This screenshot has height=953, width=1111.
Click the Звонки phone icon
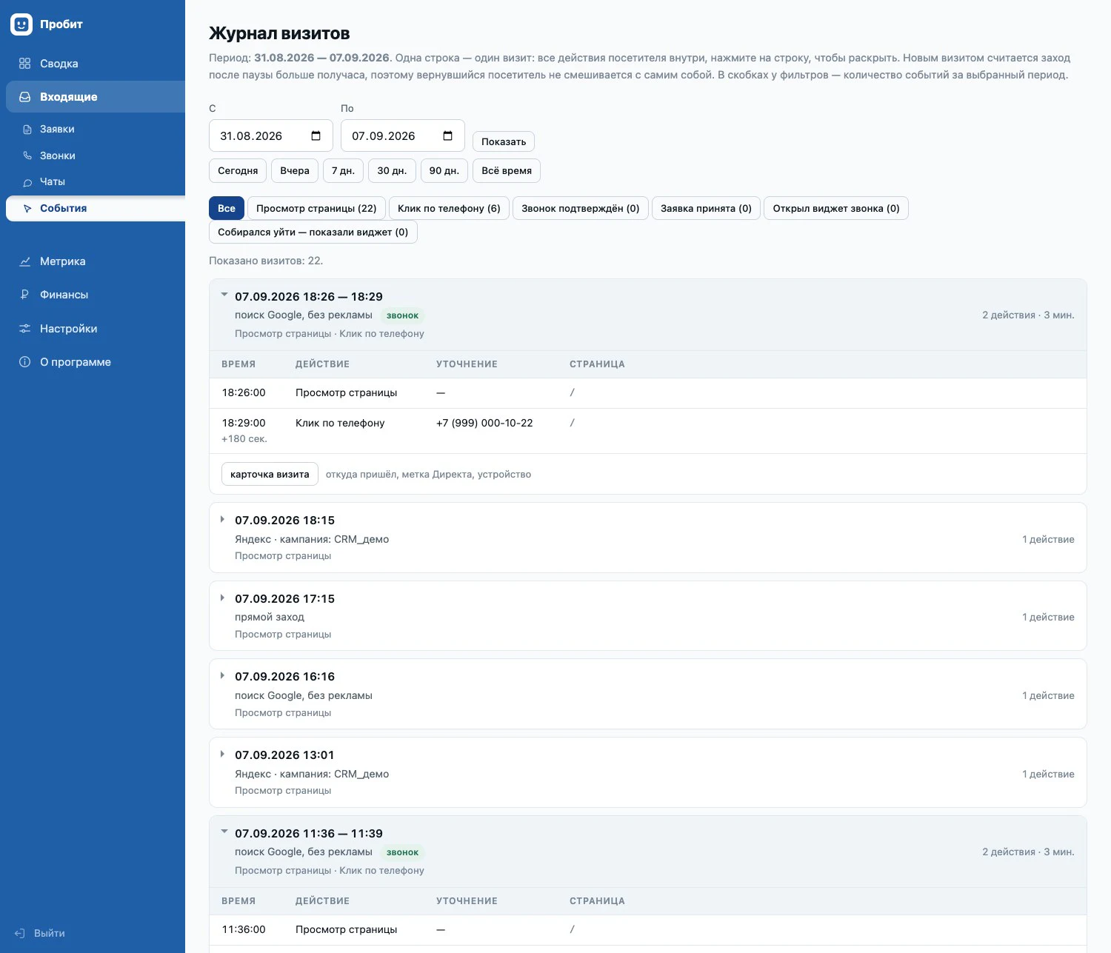point(27,156)
